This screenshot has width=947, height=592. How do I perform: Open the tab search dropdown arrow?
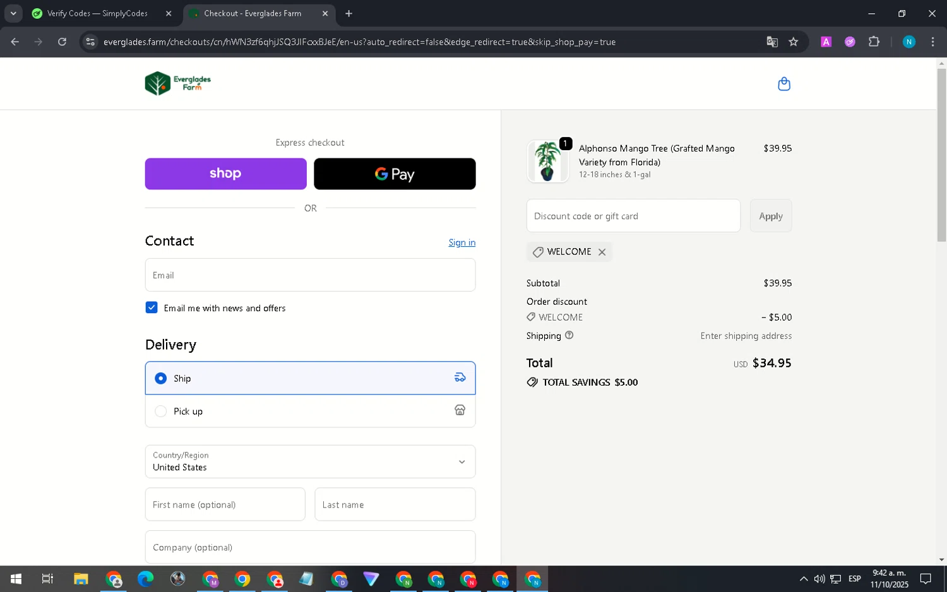click(x=13, y=13)
